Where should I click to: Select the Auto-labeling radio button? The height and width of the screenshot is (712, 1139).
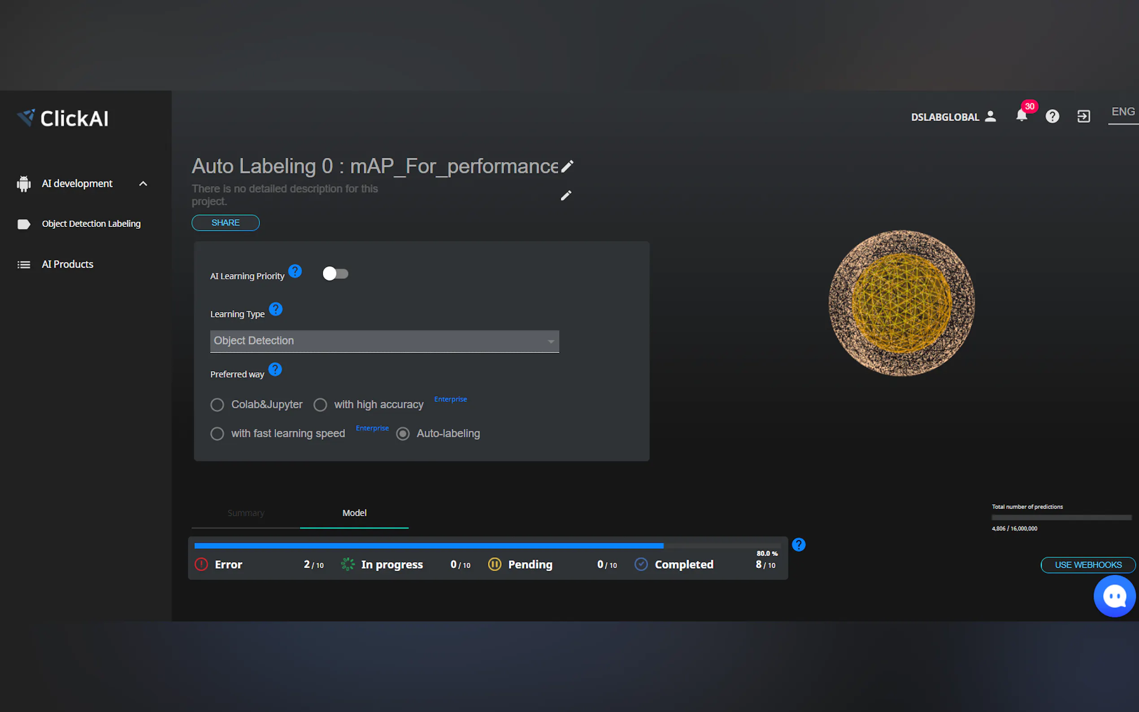[x=403, y=434]
